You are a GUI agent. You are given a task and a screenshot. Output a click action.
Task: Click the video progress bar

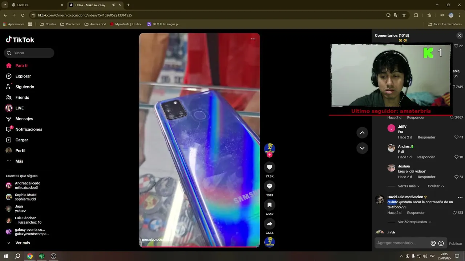coord(199,246)
